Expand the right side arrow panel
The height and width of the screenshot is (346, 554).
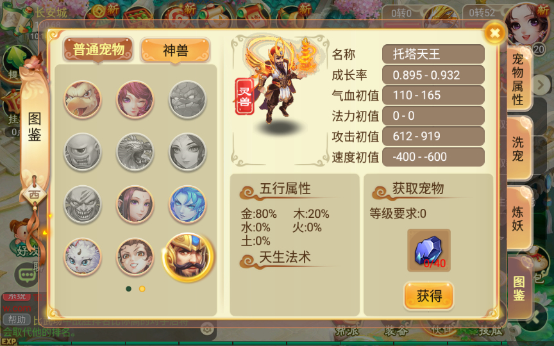[x=541, y=85]
